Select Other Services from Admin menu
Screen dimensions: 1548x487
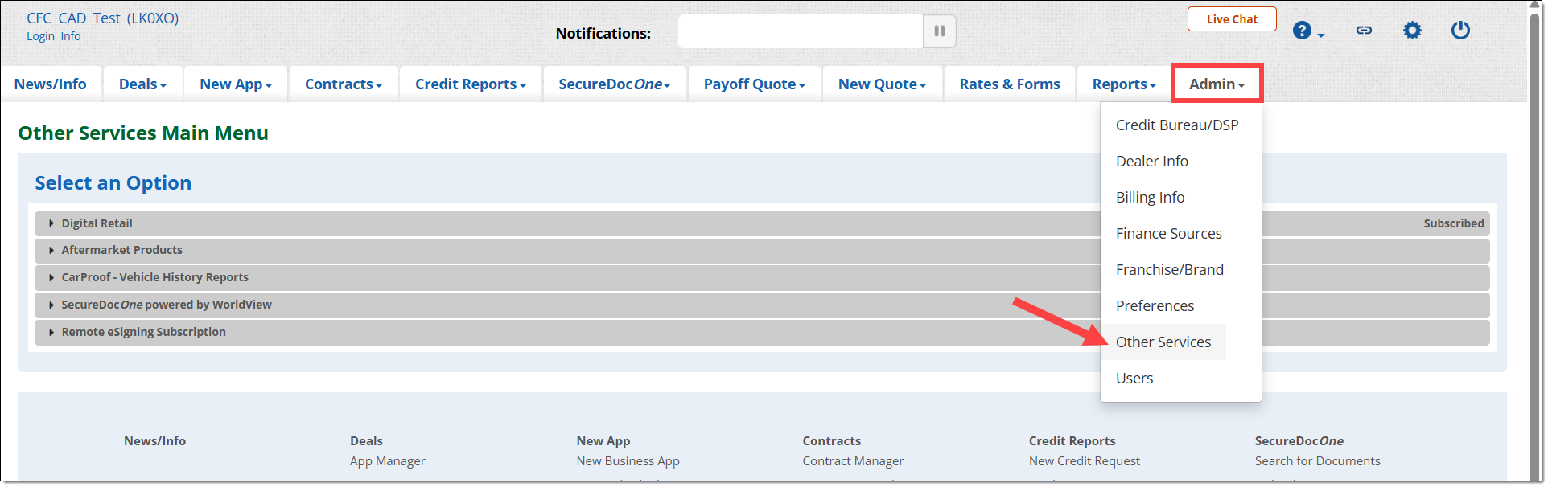click(1163, 342)
